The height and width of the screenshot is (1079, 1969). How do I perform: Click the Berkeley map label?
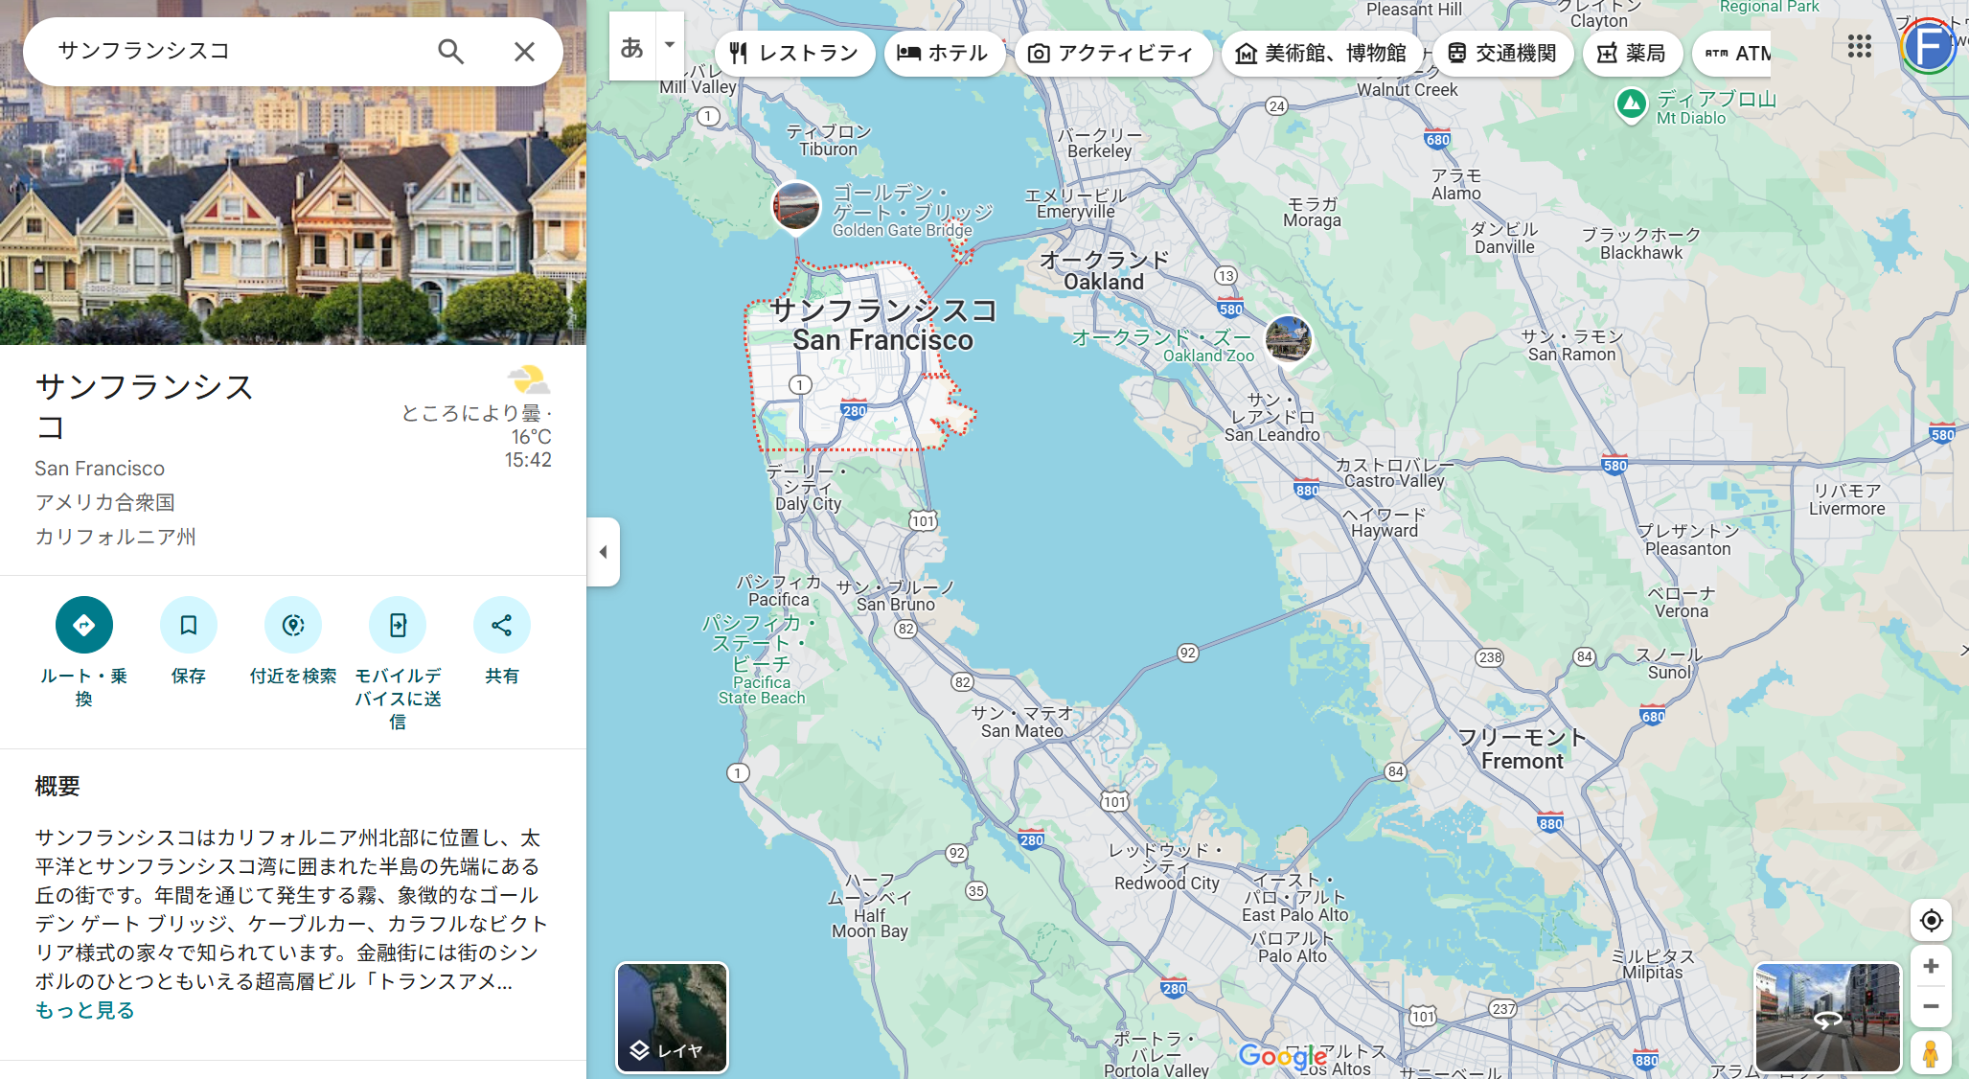tap(1100, 143)
